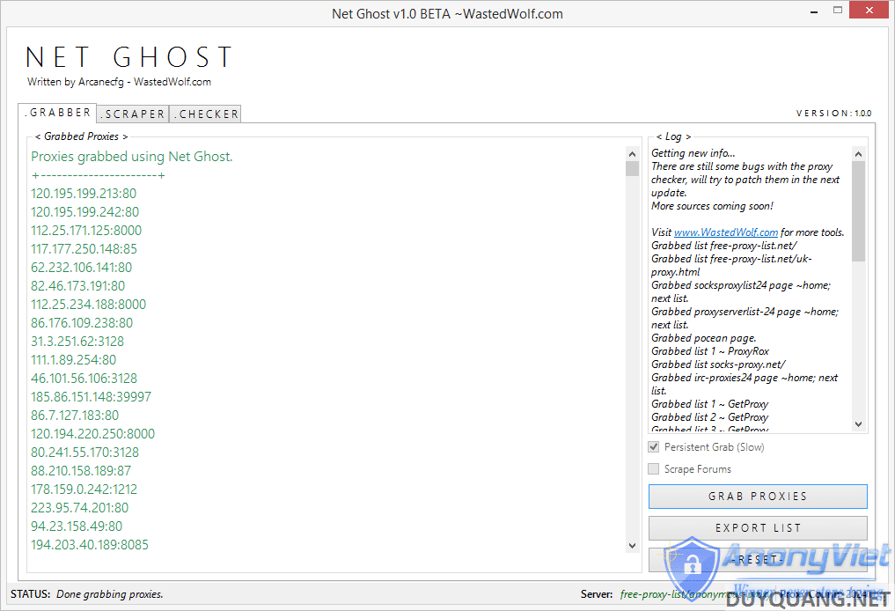895x611 pixels.
Task: Open the www.WastedWolf.com link in the log
Action: [725, 232]
